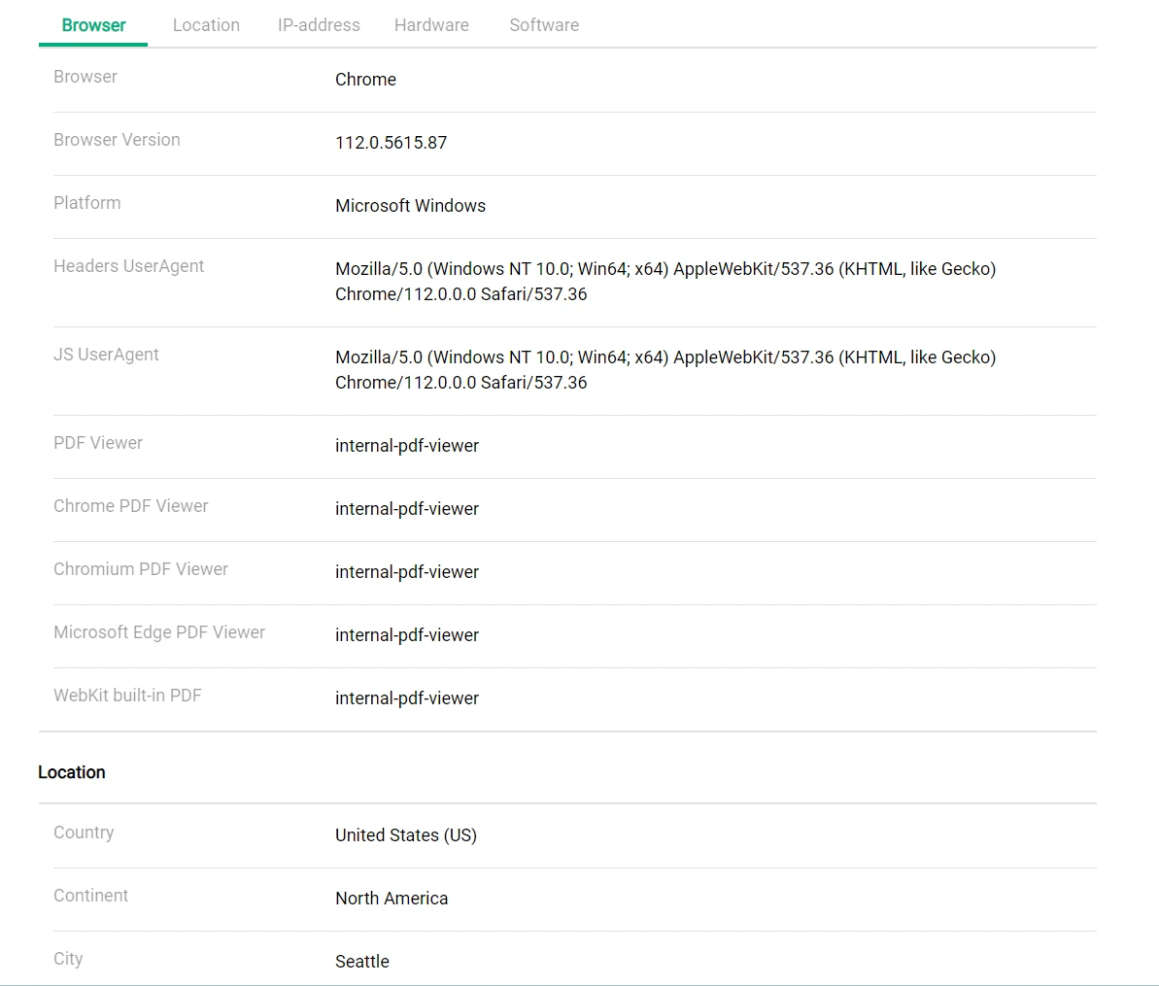This screenshot has width=1159, height=986.
Task: Click the United States (US) country value
Action: (406, 835)
